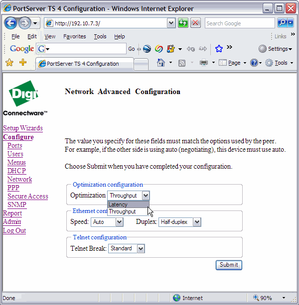Screen dimensions: 299x305
Task: Open the Page menu in command bar
Action: coord(232,63)
